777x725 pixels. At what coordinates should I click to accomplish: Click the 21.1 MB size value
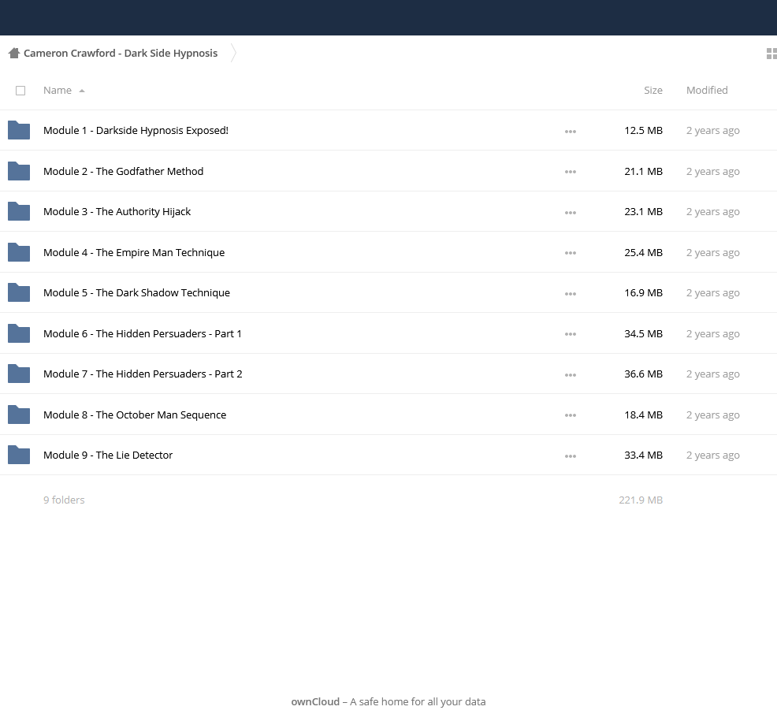pos(643,171)
